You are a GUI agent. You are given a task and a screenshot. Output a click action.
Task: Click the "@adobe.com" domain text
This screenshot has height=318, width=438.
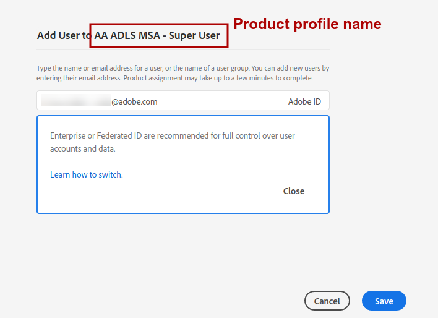[x=134, y=101]
